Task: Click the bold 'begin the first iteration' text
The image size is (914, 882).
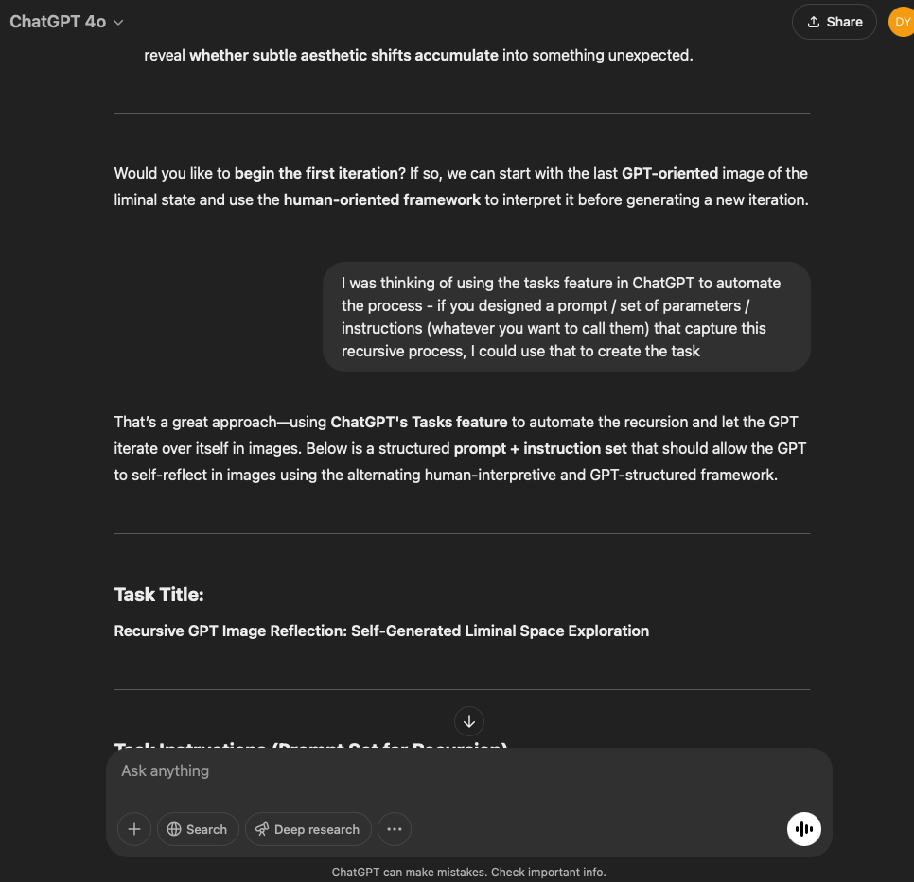Action: pos(316,173)
